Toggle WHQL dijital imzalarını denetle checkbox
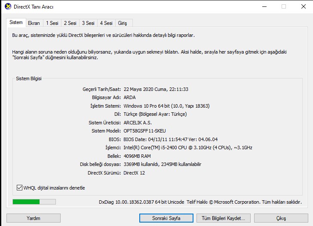This screenshot has width=313, height=226. pos(19,187)
